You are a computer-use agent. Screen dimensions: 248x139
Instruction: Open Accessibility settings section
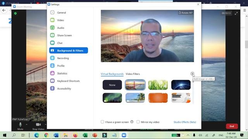(64, 88)
